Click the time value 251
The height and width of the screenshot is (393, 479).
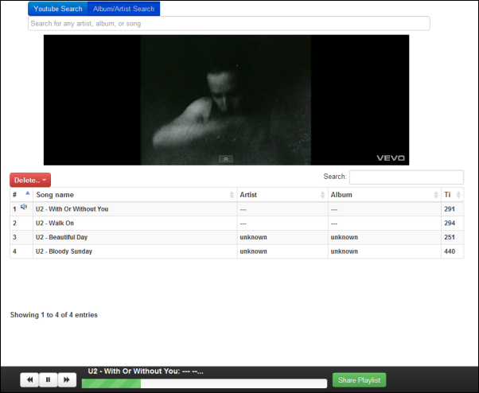[x=450, y=237]
